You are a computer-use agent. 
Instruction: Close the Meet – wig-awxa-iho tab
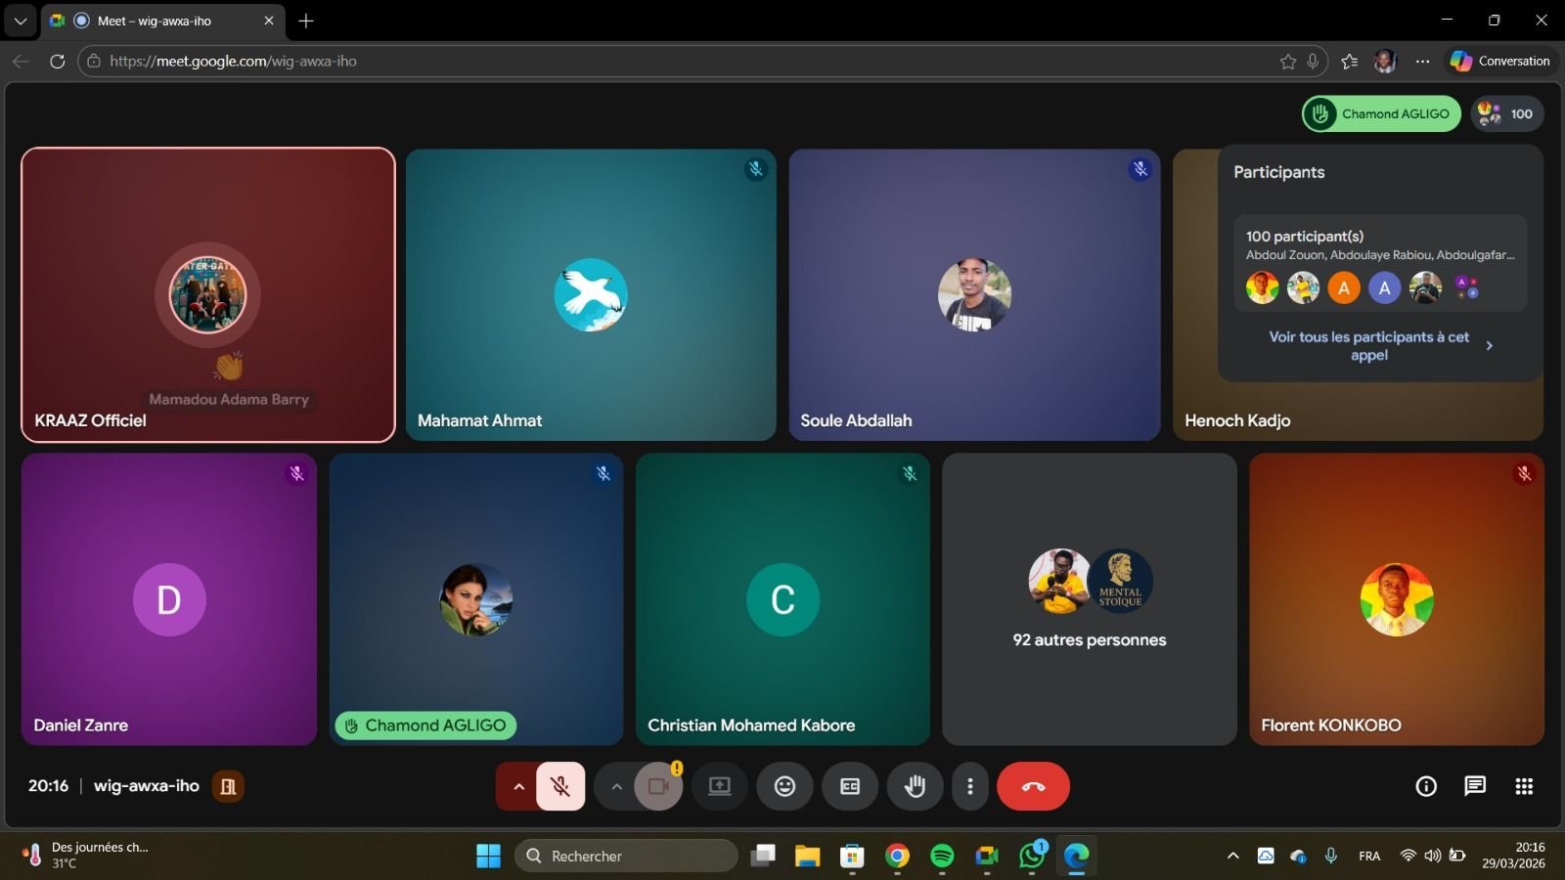coord(269,21)
